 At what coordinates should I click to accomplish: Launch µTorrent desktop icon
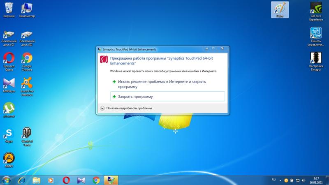(9, 110)
